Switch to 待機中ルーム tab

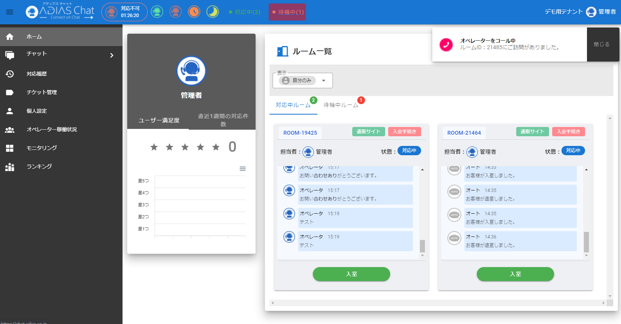341,105
